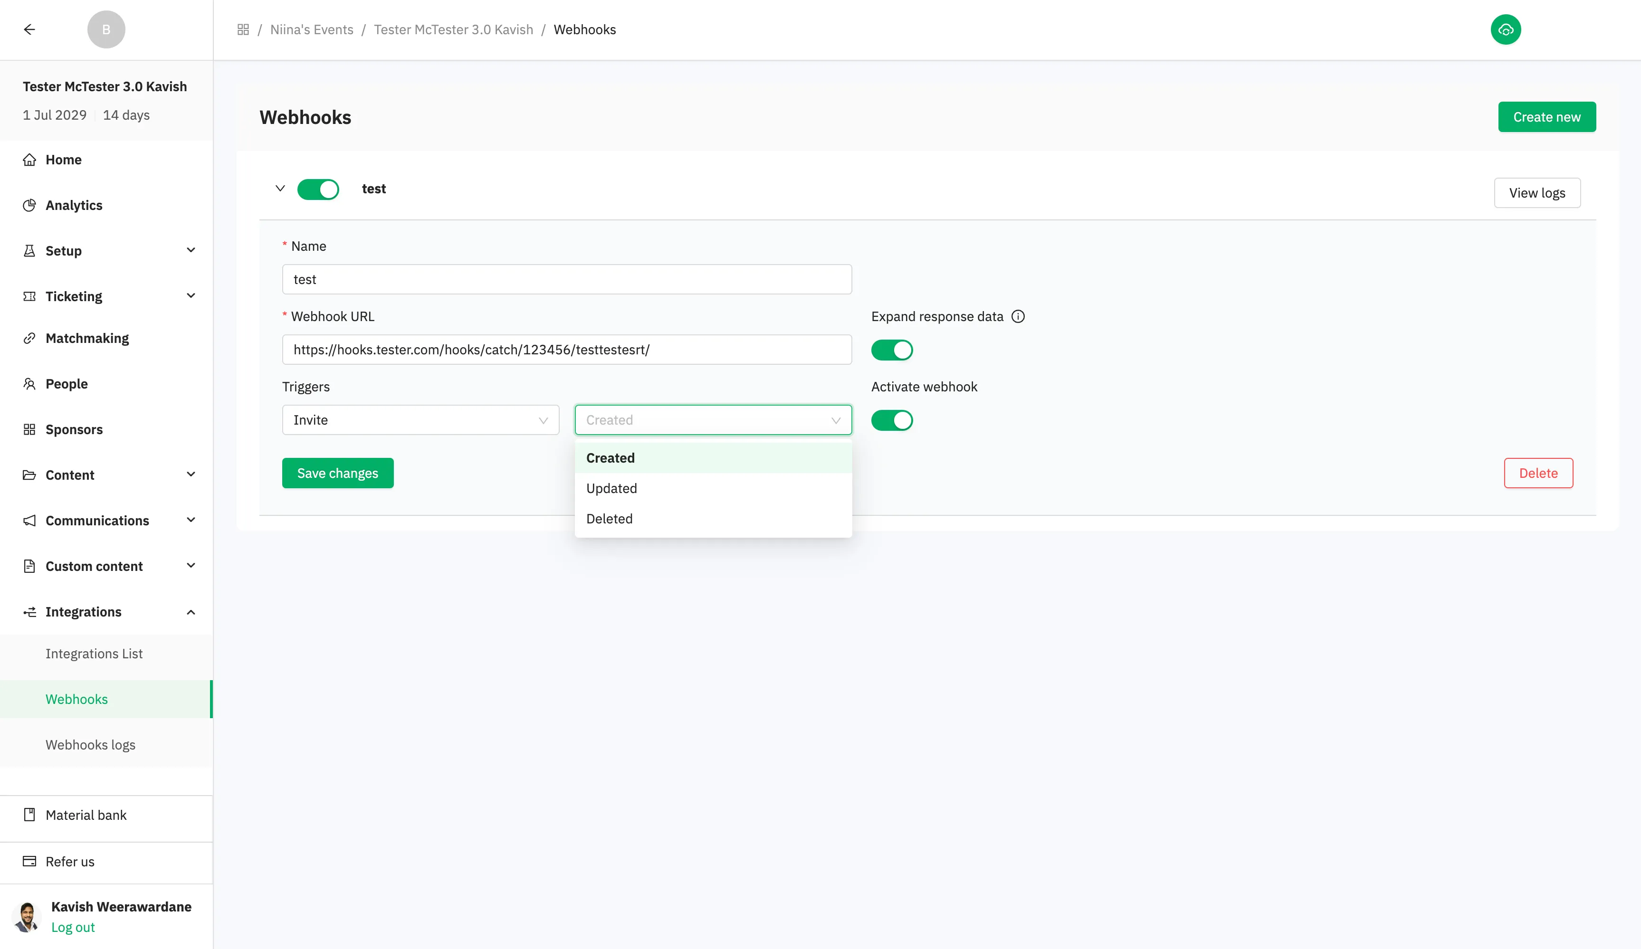Click the Custom content document icon
The height and width of the screenshot is (949, 1641).
point(29,566)
